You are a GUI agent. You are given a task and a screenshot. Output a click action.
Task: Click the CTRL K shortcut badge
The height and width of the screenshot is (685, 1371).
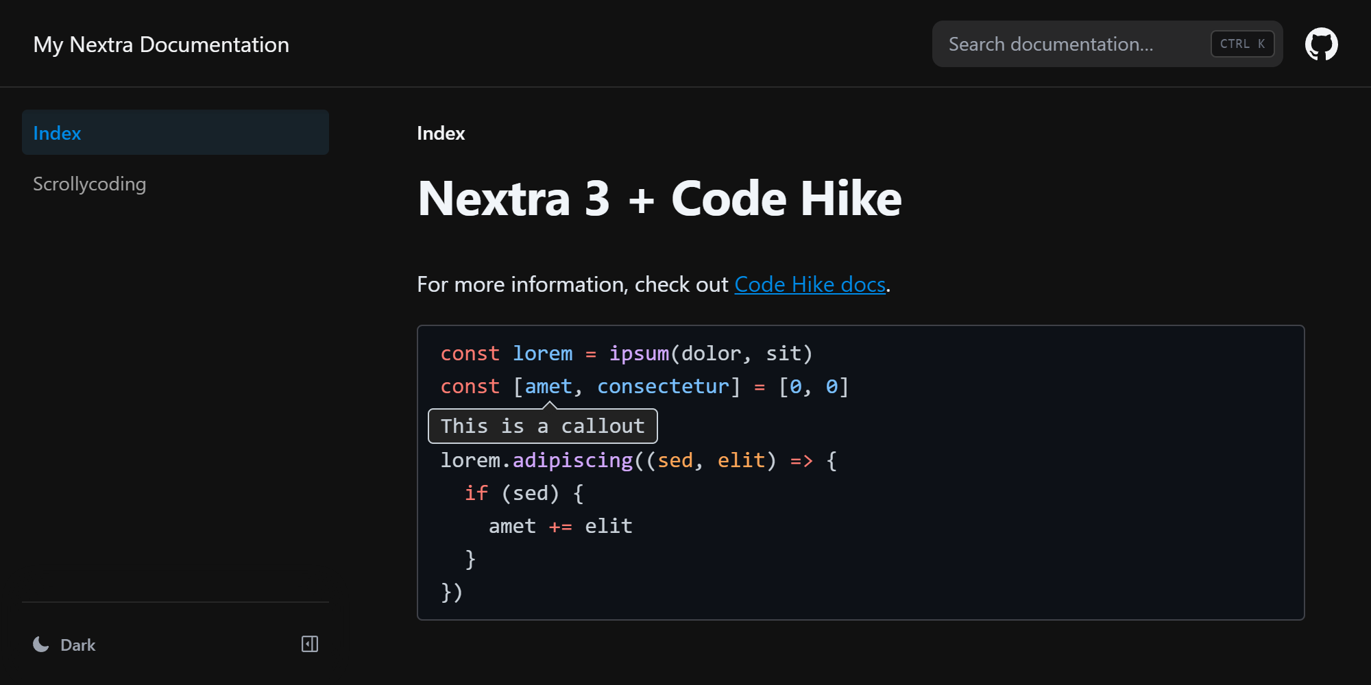[1242, 44]
